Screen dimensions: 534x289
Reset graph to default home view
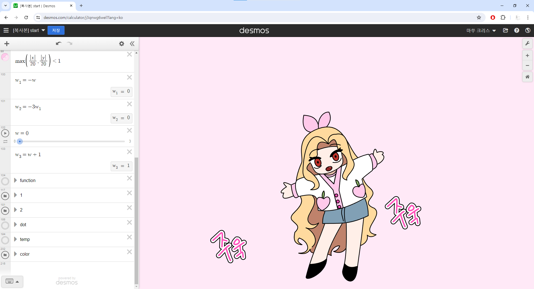pyautogui.click(x=527, y=77)
